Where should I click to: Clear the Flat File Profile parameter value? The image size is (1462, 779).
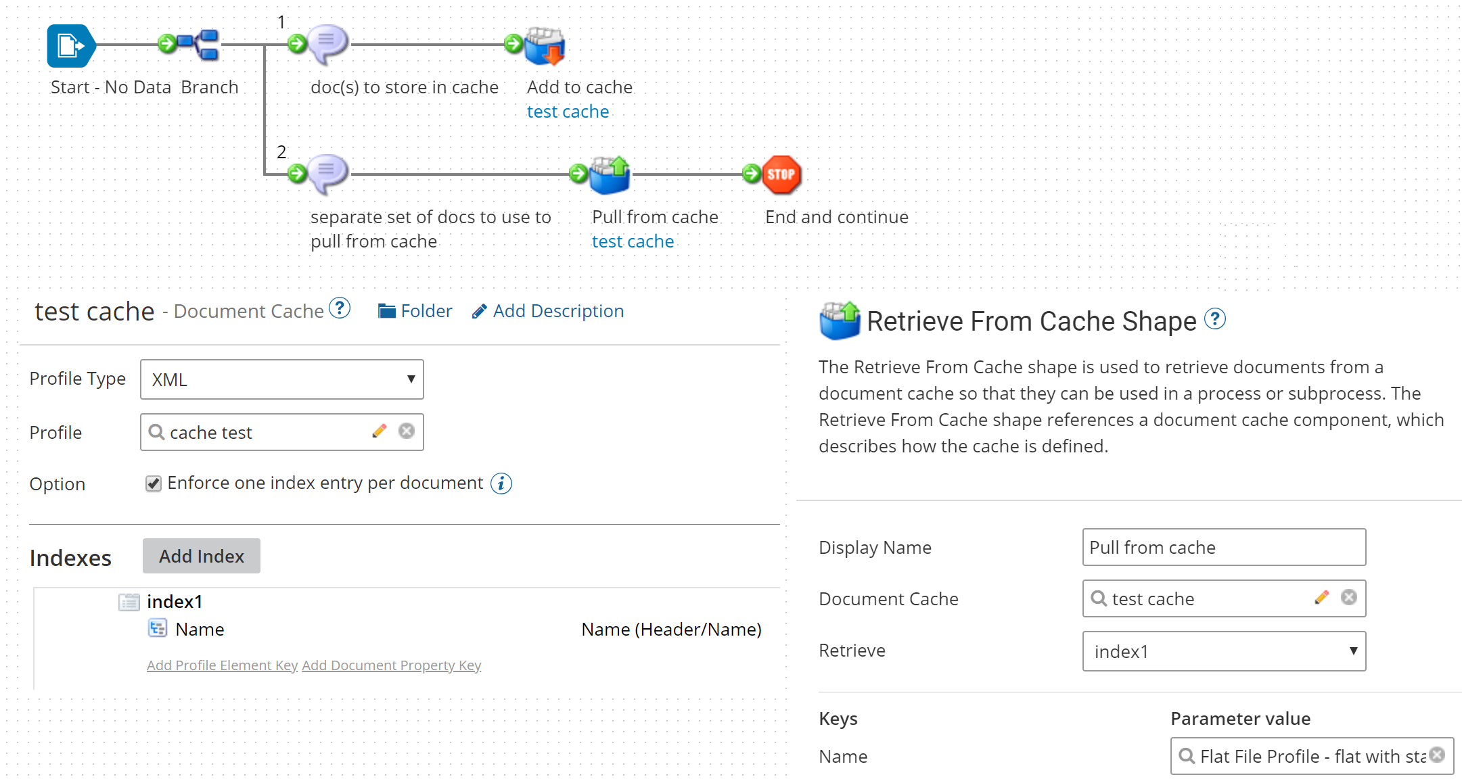[1437, 755]
